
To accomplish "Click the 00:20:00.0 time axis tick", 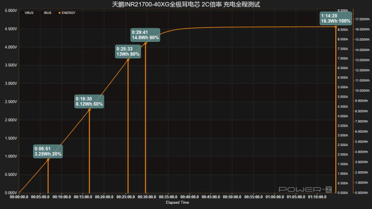I will [104, 197].
